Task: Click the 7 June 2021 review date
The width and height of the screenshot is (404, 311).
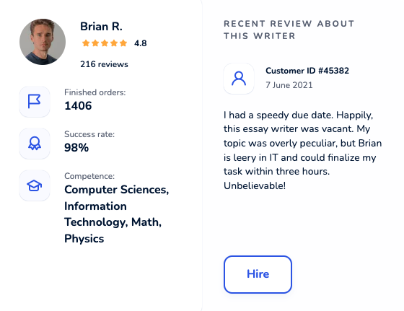Action: pyautogui.click(x=289, y=85)
